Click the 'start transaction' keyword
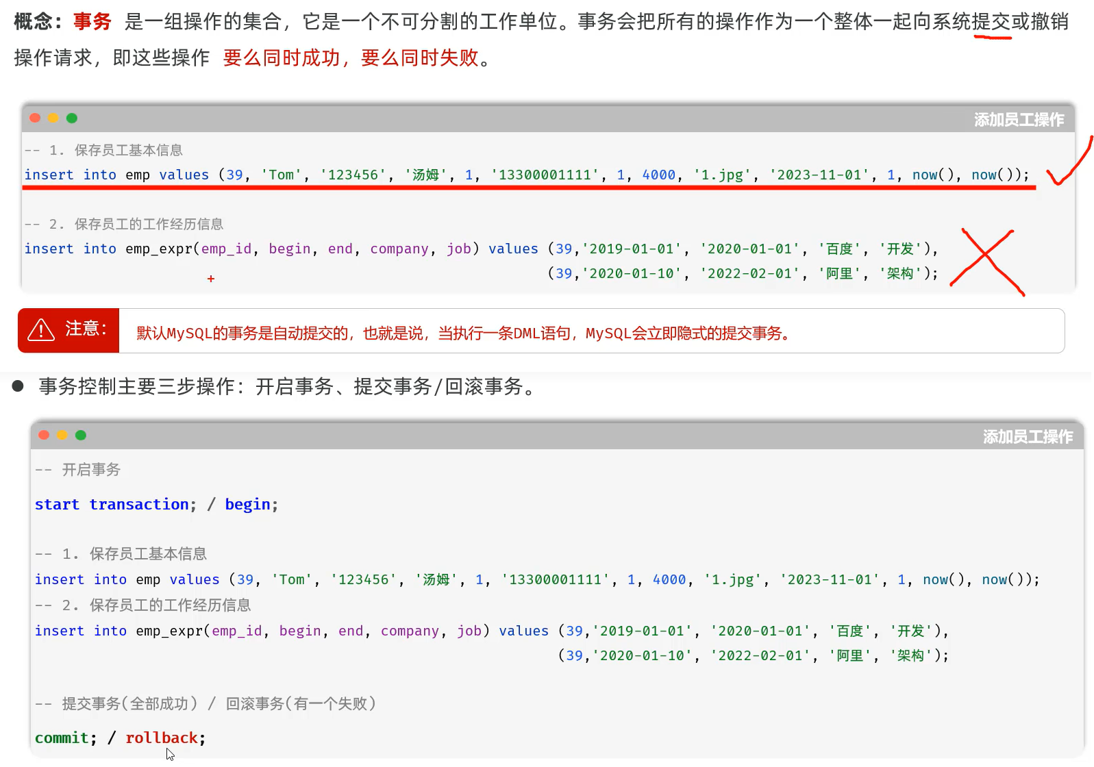1094x767 pixels. tap(112, 505)
